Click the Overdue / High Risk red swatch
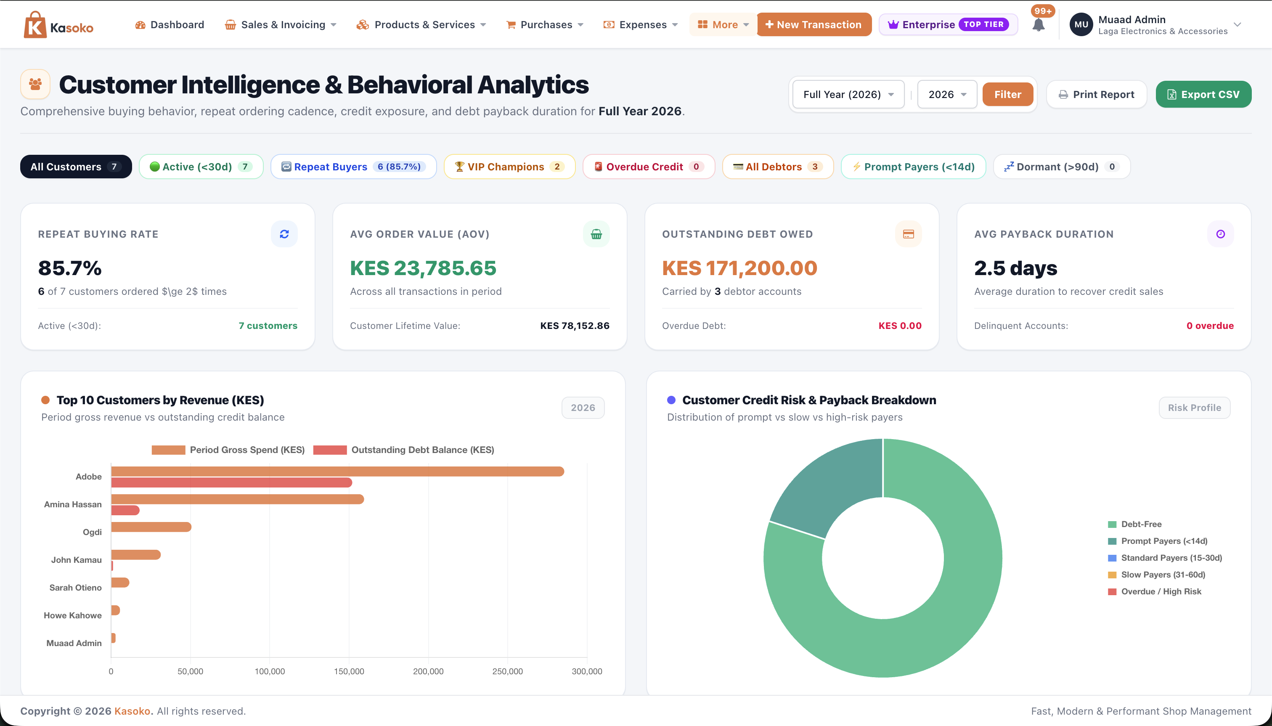 point(1112,592)
